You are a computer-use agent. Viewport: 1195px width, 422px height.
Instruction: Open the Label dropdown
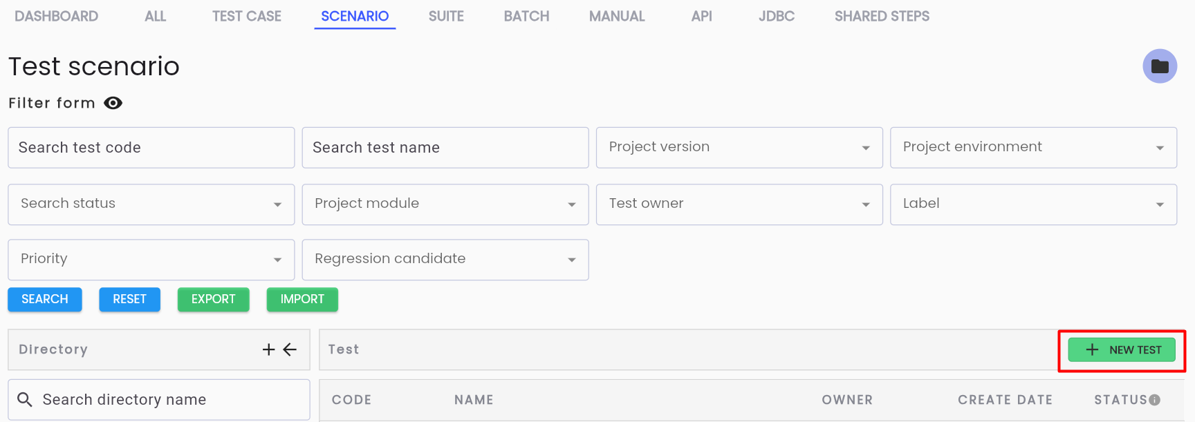(x=1033, y=204)
